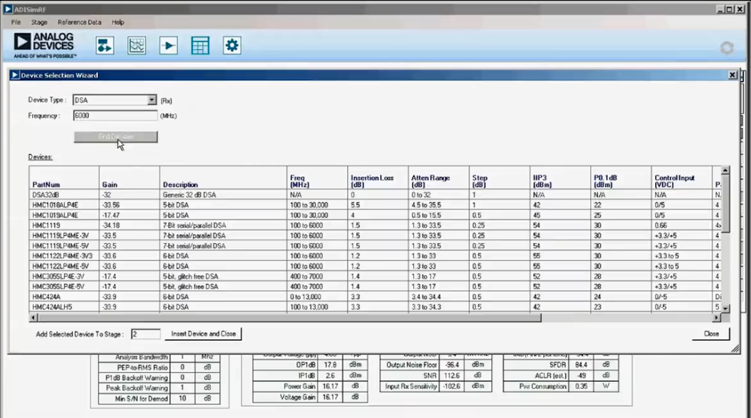This screenshot has height=418, width=751.
Task: Click the Power Gain value 16.17 in main window
Action: [330, 386]
